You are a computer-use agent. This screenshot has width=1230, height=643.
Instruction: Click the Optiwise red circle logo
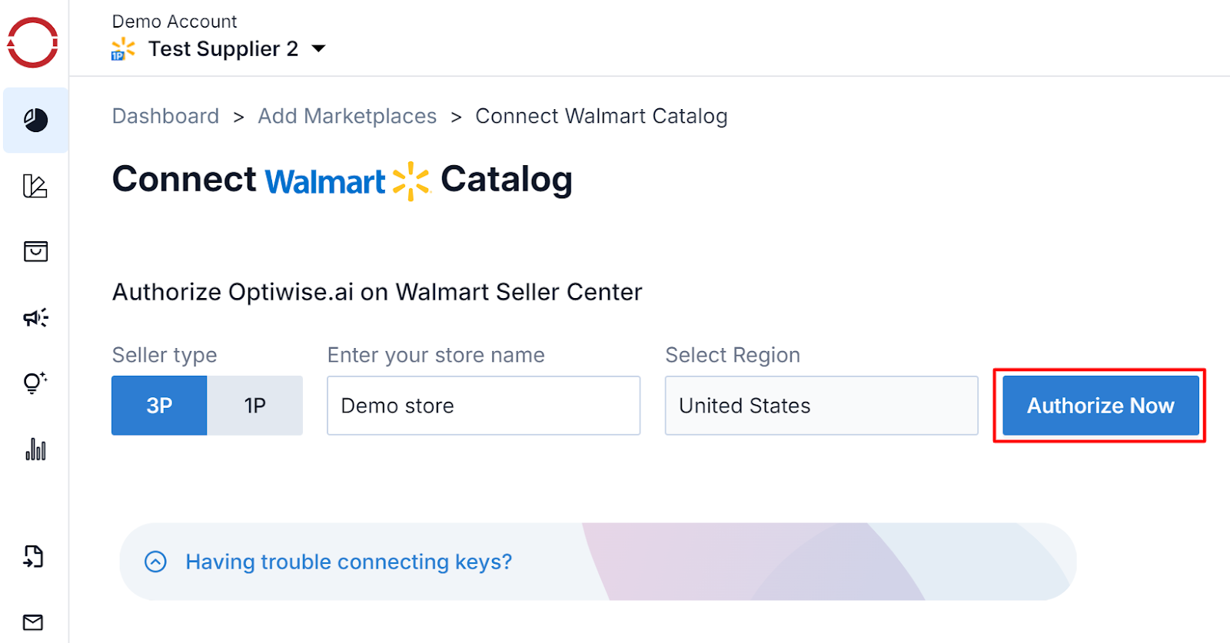coord(33,42)
